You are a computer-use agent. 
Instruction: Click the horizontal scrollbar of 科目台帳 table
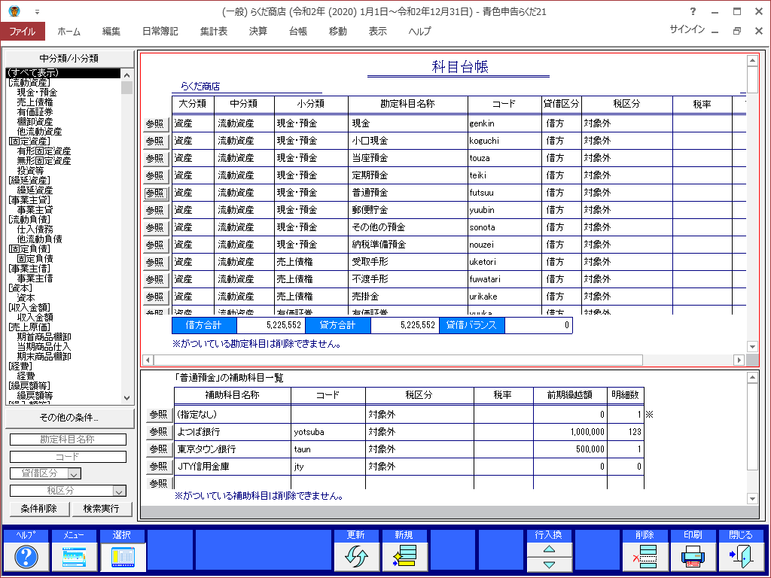point(398,360)
